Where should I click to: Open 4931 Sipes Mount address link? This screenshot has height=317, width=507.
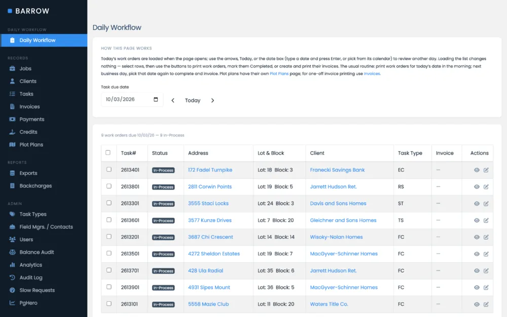point(209,288)
